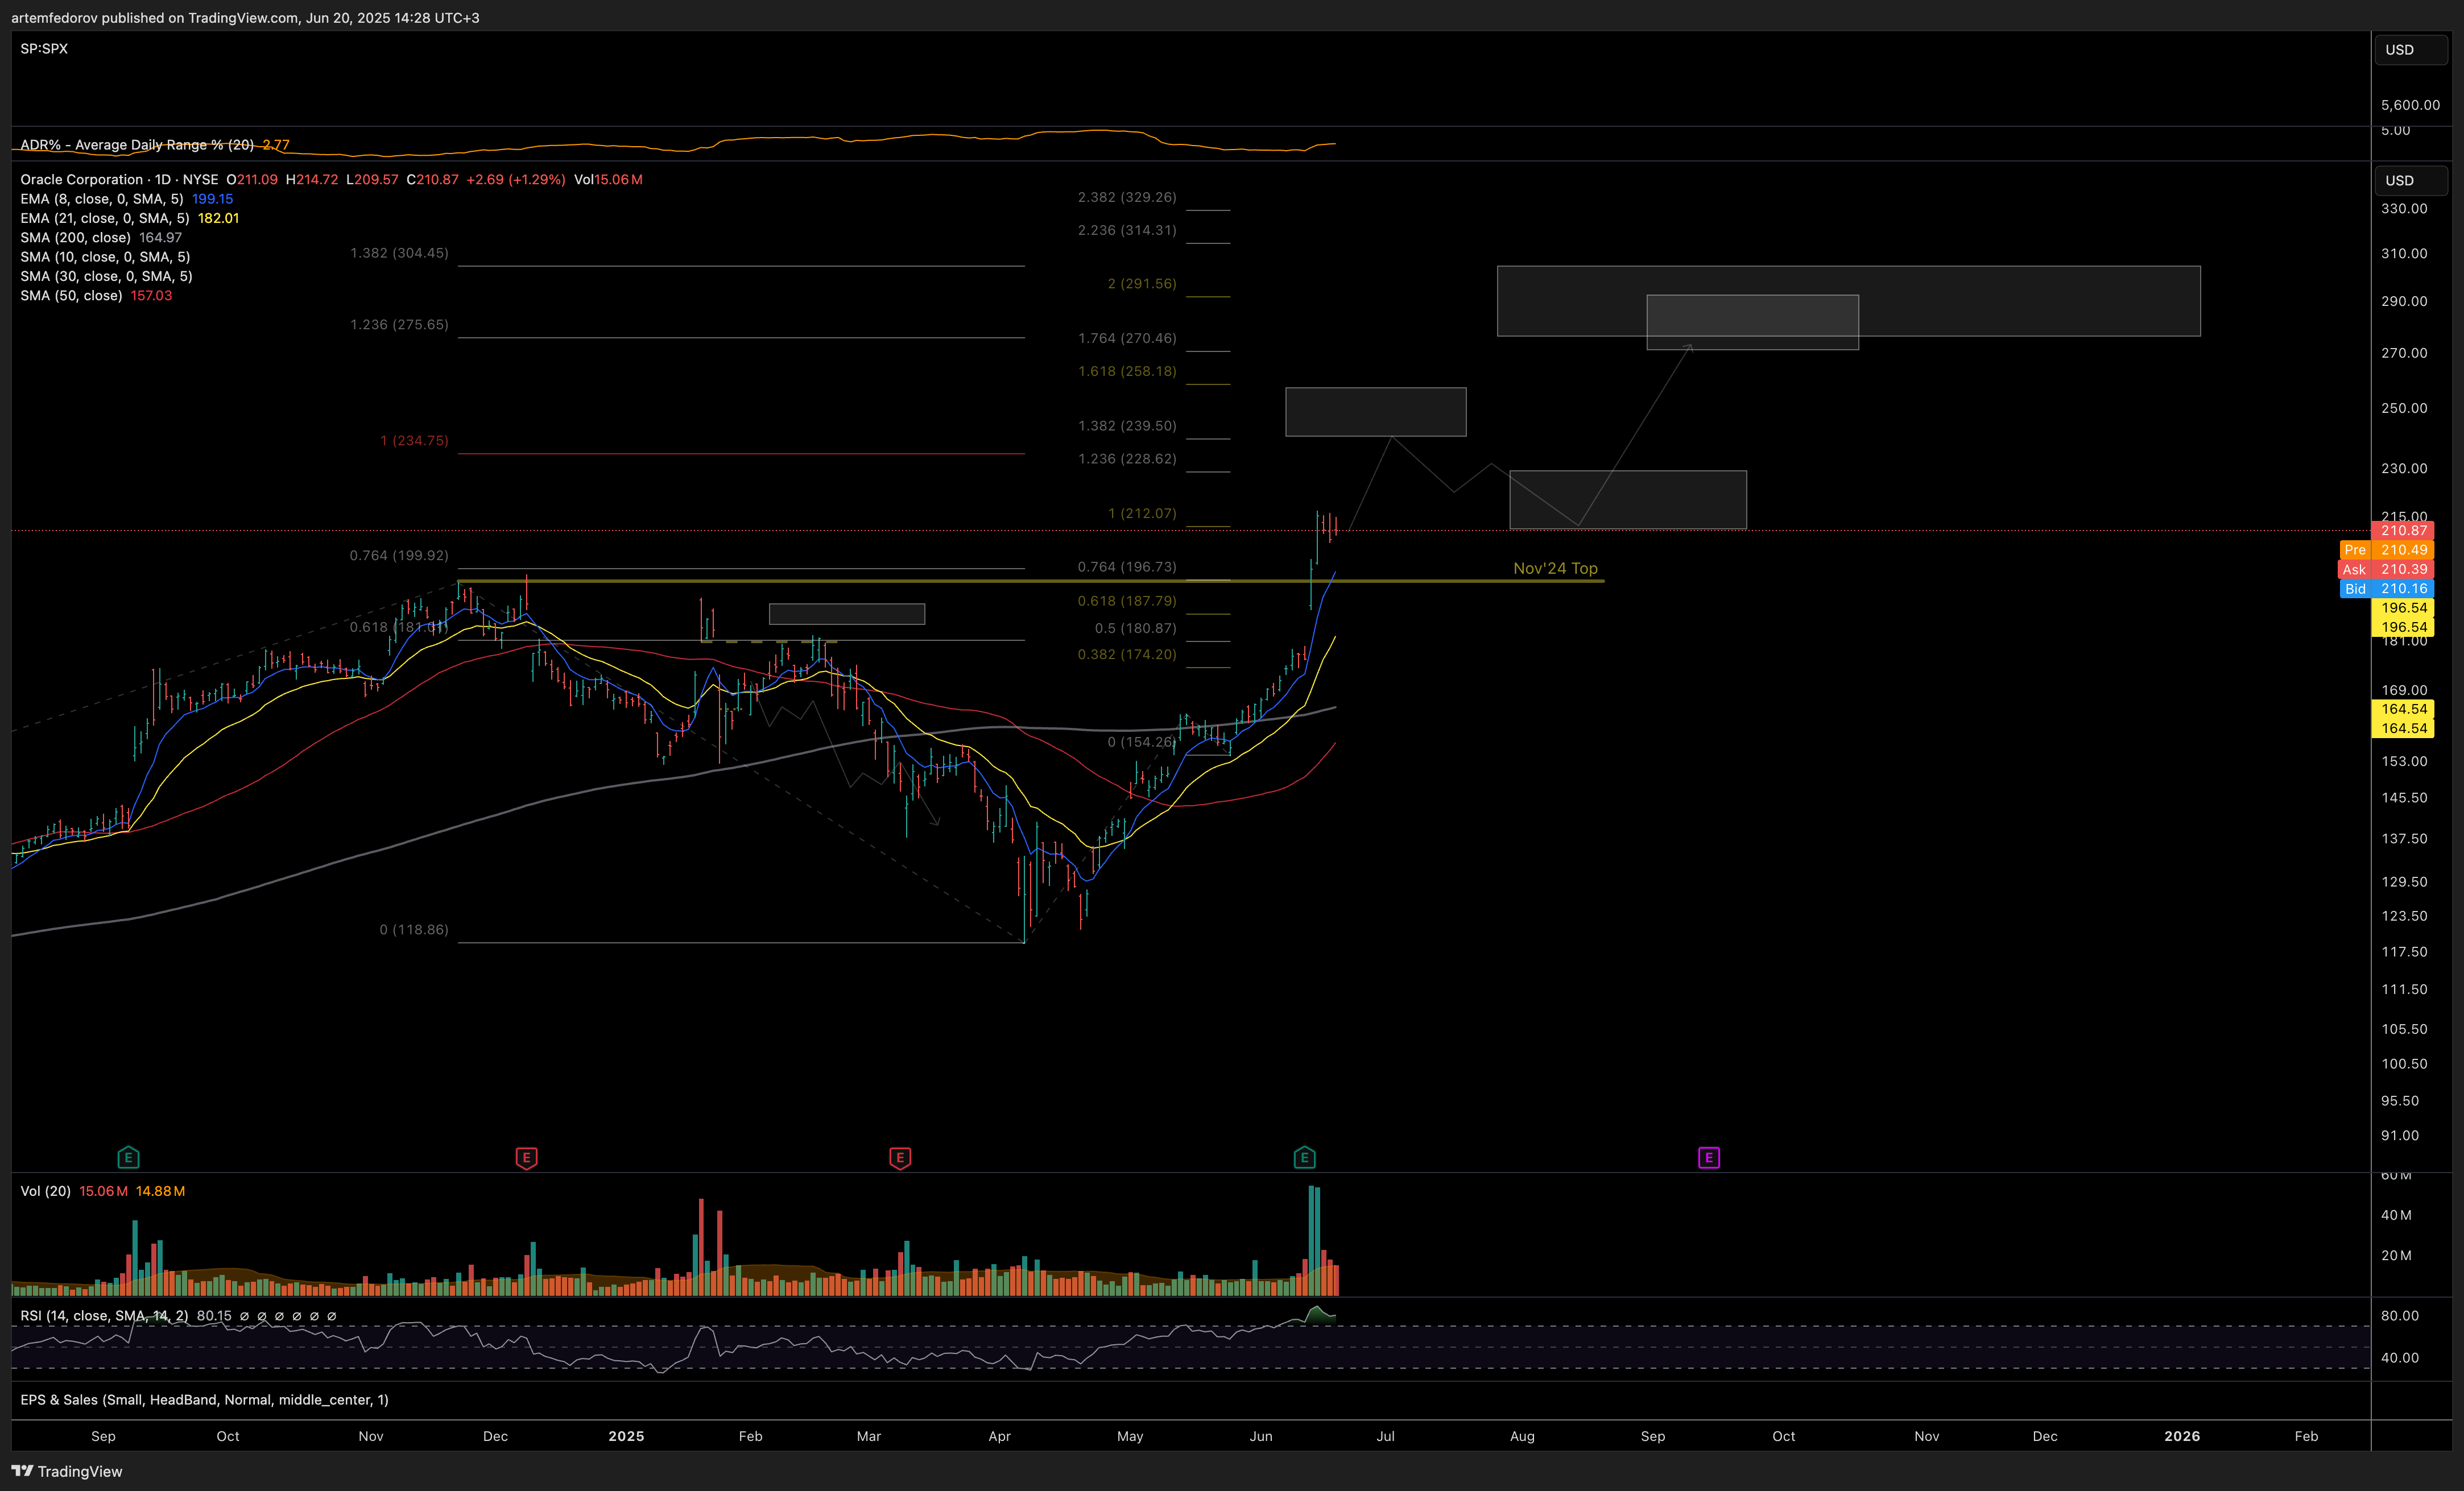This screenshot has height=1491, width=2464.
Task: Click the Fib label 1.236 (228.62)
Action: [1127, 459]
